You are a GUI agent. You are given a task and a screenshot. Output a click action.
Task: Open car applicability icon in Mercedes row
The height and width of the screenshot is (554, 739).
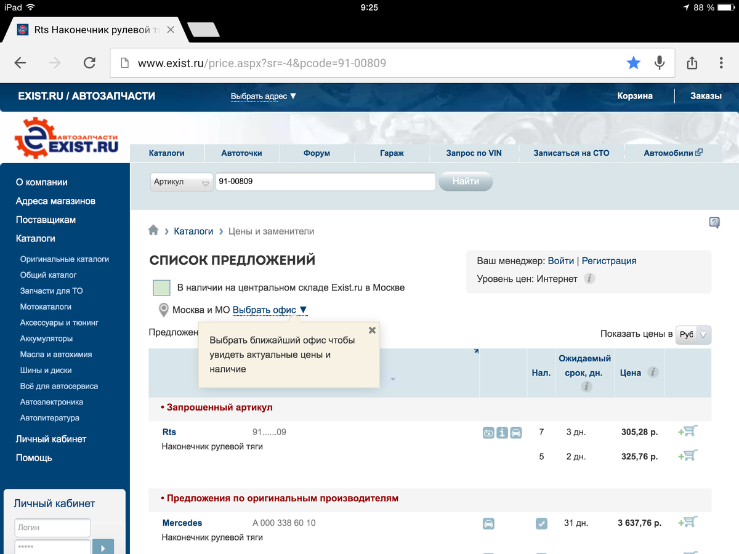488,524
